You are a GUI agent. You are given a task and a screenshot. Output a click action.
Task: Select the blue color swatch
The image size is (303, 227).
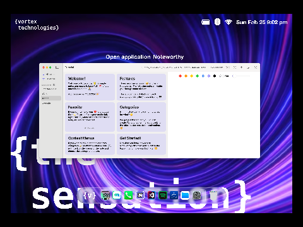click(203, 76)
